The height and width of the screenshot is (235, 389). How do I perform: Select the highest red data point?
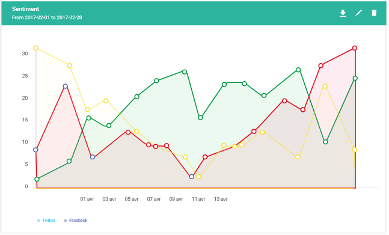[x=355, y=48]
